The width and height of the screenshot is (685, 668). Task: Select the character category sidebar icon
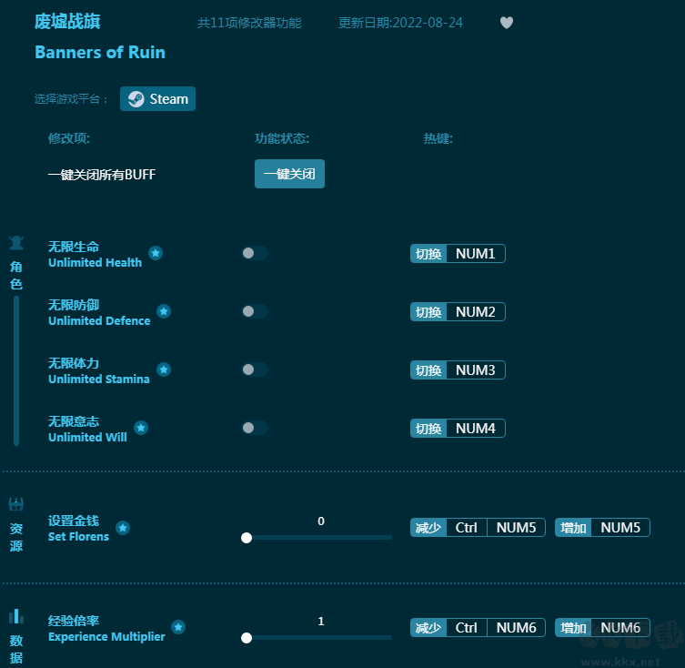click(x=16, y=243)
